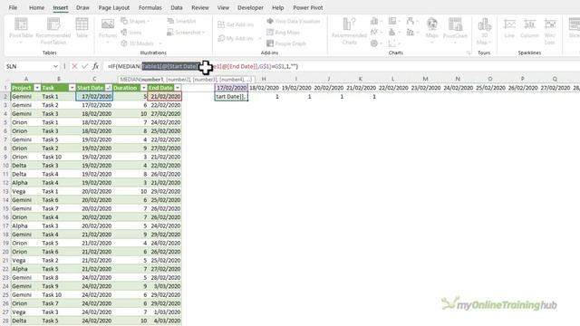Select header cell 18/02/2020 in column H
The image size is (580, 326).
coord(264,88)
